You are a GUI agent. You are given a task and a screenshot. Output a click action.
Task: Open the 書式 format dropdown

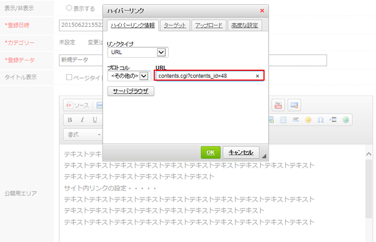tap(82, 134)
